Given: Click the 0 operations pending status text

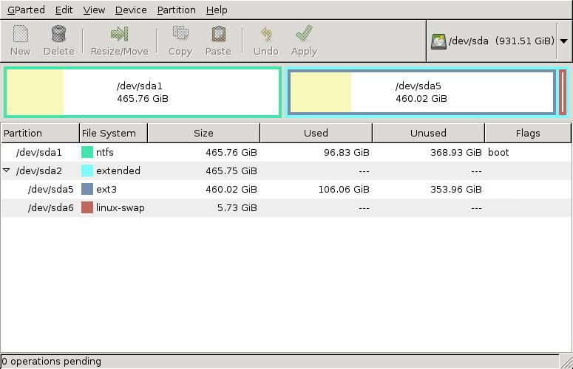Looking at the screenshot, I should coord(51,362).
